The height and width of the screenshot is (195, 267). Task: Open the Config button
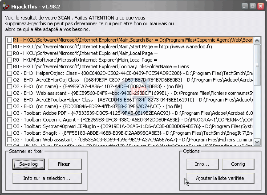pyautogui.click(x=238, y=164)
